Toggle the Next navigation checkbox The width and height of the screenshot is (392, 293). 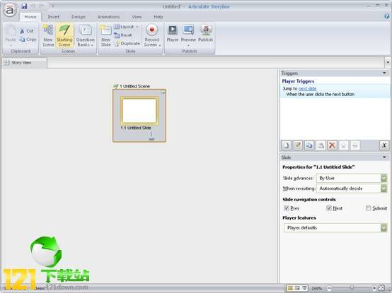329,208
